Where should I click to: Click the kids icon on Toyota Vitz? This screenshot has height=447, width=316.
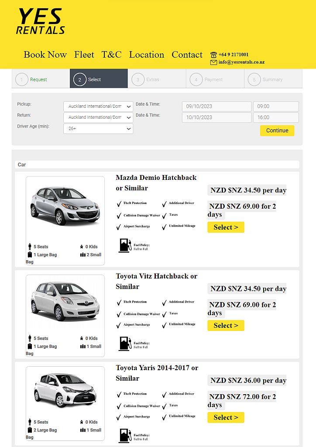(x=82, y=338)
